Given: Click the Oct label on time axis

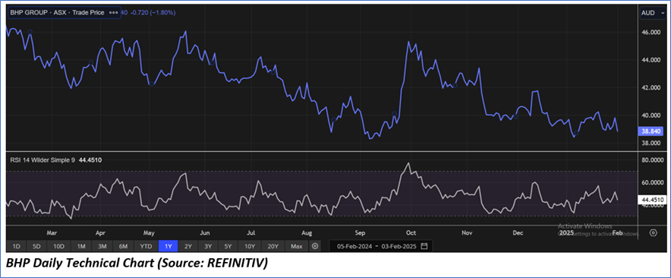Looking at the screenshot, I should (411, 233).
